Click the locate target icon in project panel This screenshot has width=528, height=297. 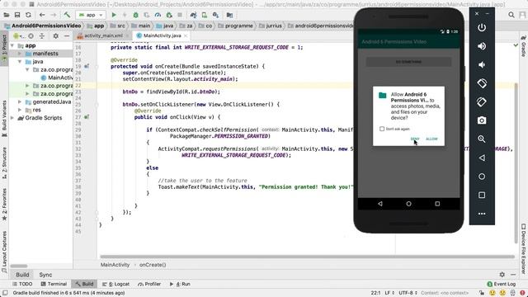point(31,35)
